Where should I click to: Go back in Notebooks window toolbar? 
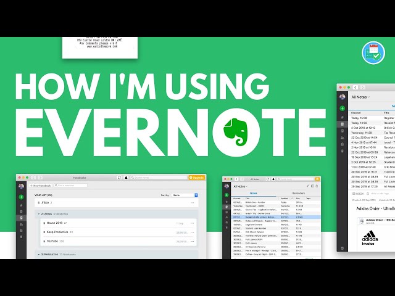tap(33, 178)
